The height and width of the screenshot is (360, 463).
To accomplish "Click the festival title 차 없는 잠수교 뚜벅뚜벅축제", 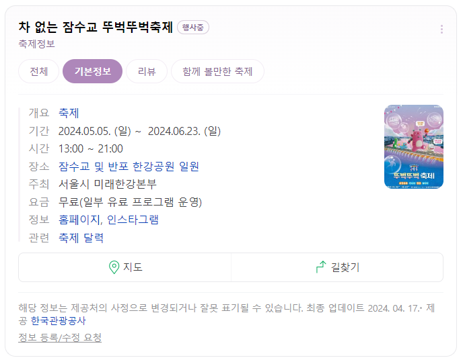I will click(x=96, y=27).
